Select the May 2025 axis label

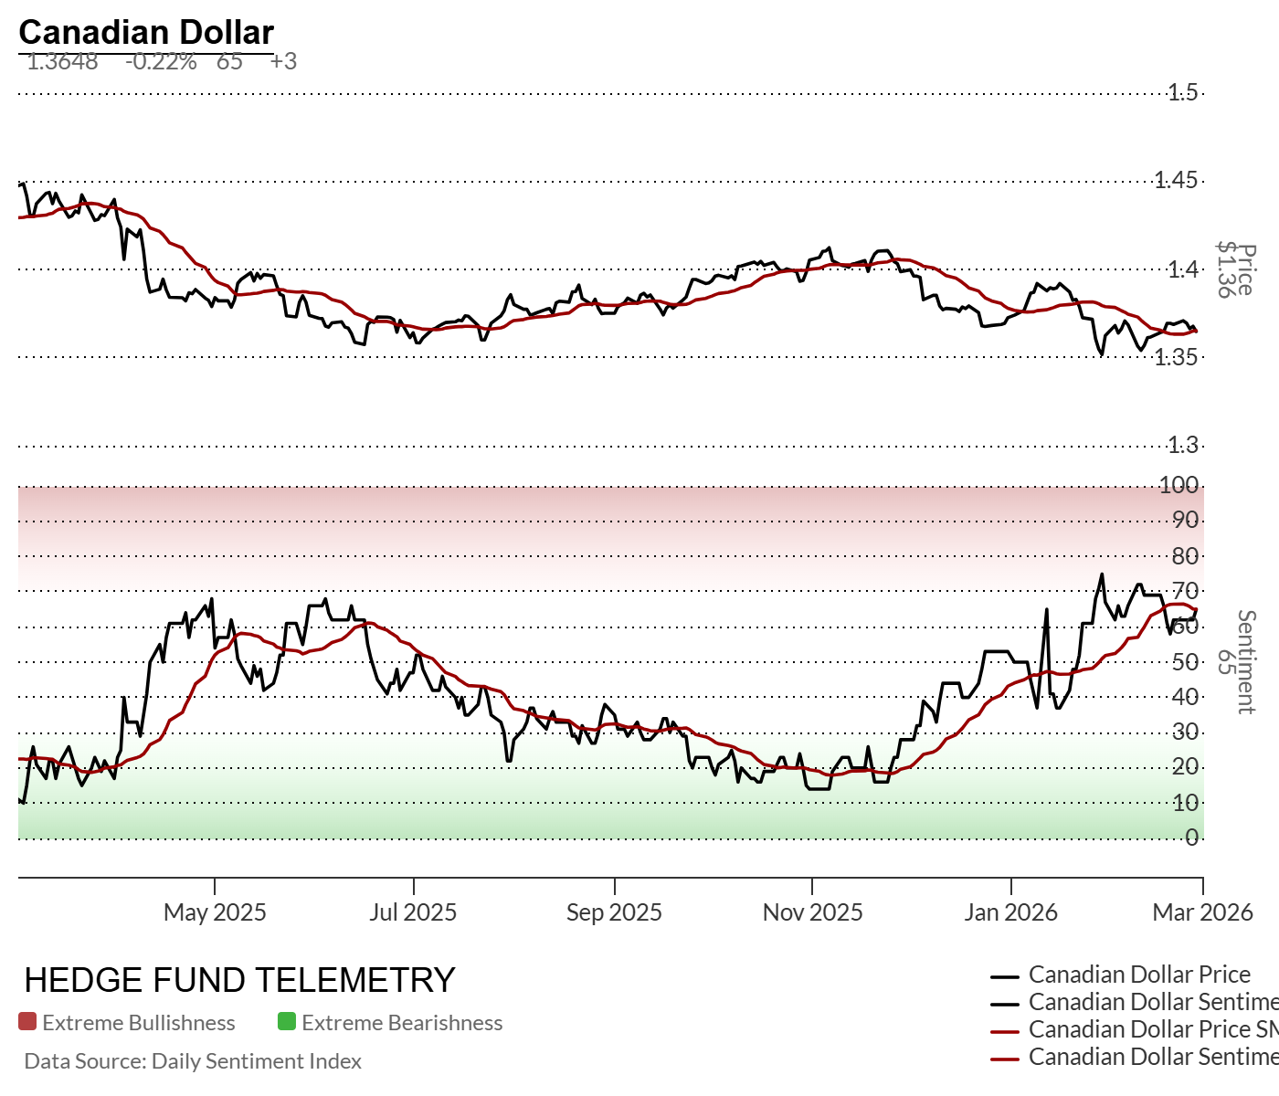pyautogui.click(x=215, y=912)
